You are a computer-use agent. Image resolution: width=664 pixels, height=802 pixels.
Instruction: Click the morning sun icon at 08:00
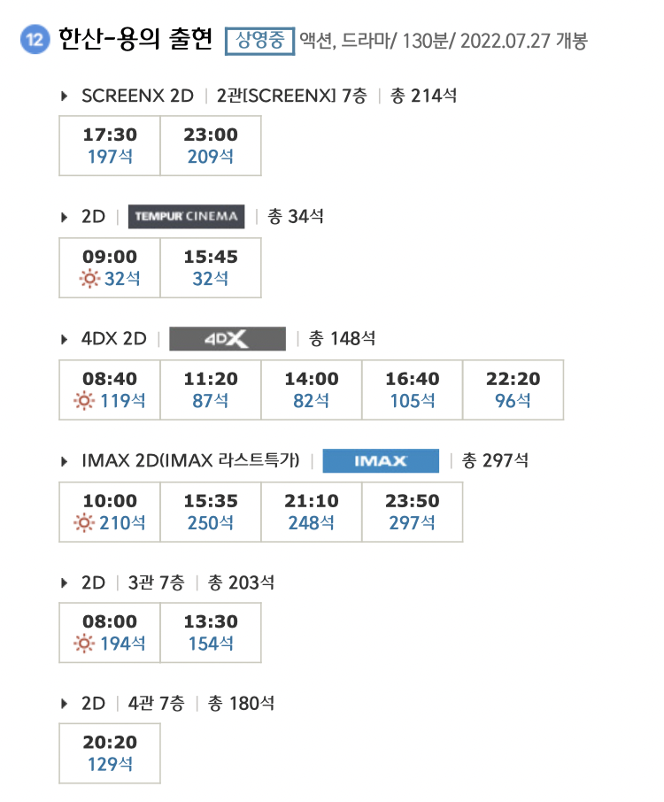tap(84, 644)
